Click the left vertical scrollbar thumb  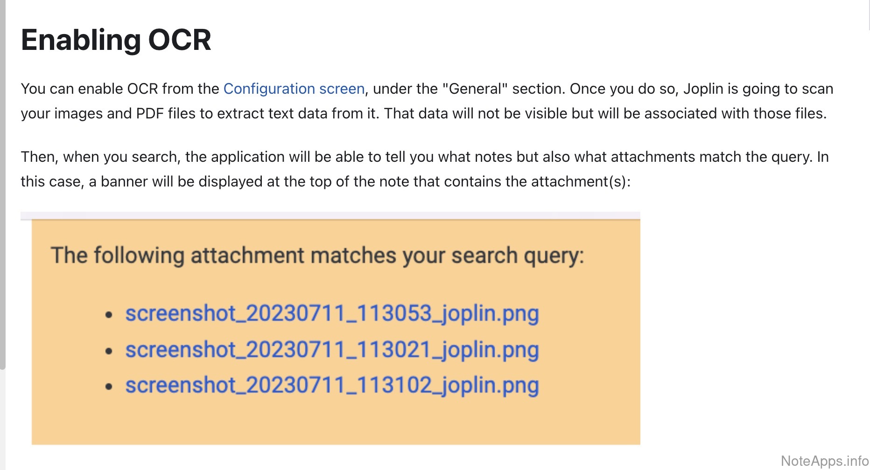pos(3,187)
